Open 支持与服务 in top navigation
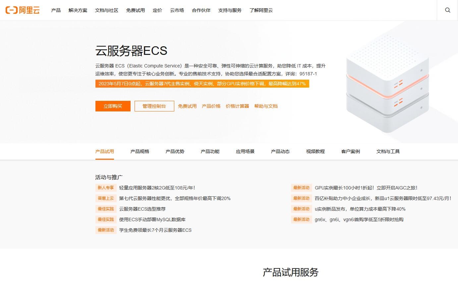 pos(230,10)
